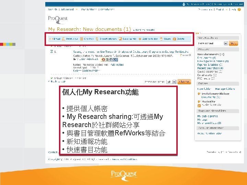Open the Musicality folder icon
The height and width of the screenshot is (185, 247).
(199, 101)
